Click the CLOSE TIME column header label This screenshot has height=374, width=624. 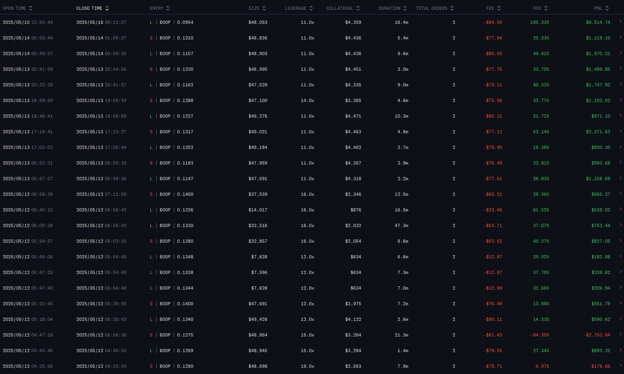(x=89, y=8)
